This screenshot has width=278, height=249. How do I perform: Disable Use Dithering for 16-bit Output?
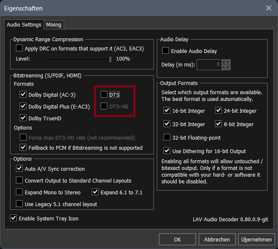[x=167, y=151]
